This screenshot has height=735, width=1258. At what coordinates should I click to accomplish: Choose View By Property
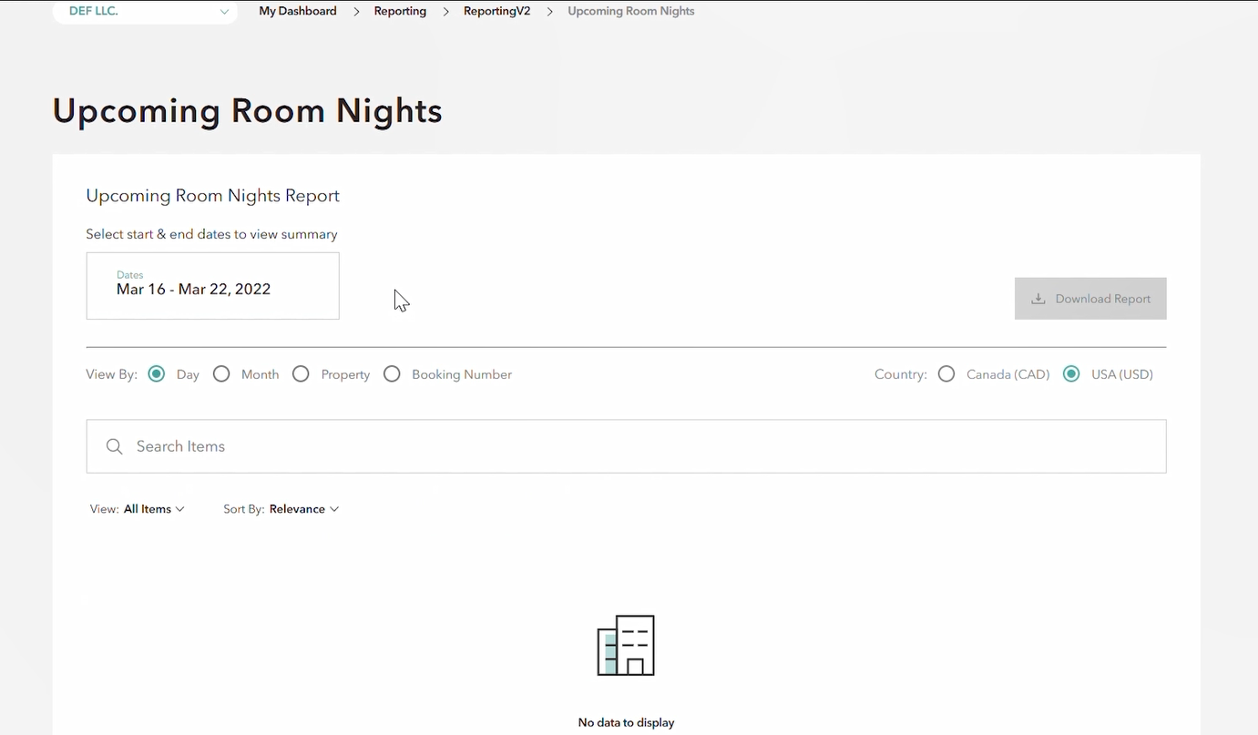(x=301, y=374)
